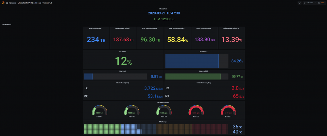Click the 13.39% value
Viewport: 327px width, 136px height.
click(x=232, y=40)
